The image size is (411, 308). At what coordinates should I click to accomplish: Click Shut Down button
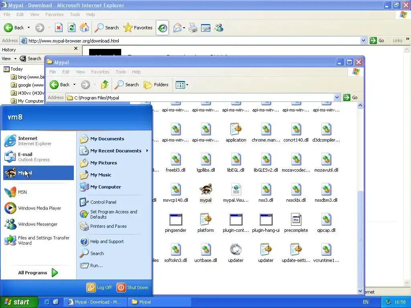click(132, 288)
